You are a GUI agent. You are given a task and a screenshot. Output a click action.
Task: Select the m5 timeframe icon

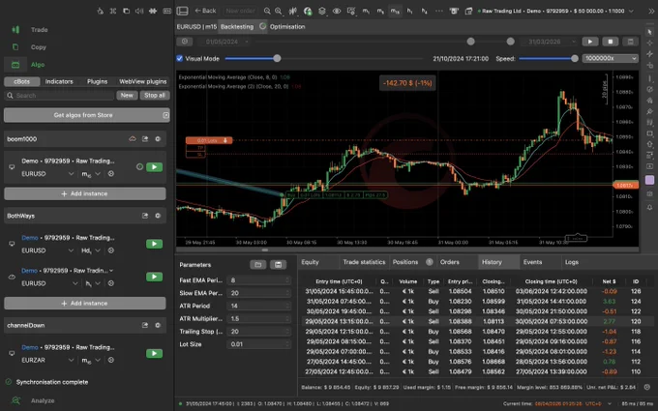(x=380, y=11)
